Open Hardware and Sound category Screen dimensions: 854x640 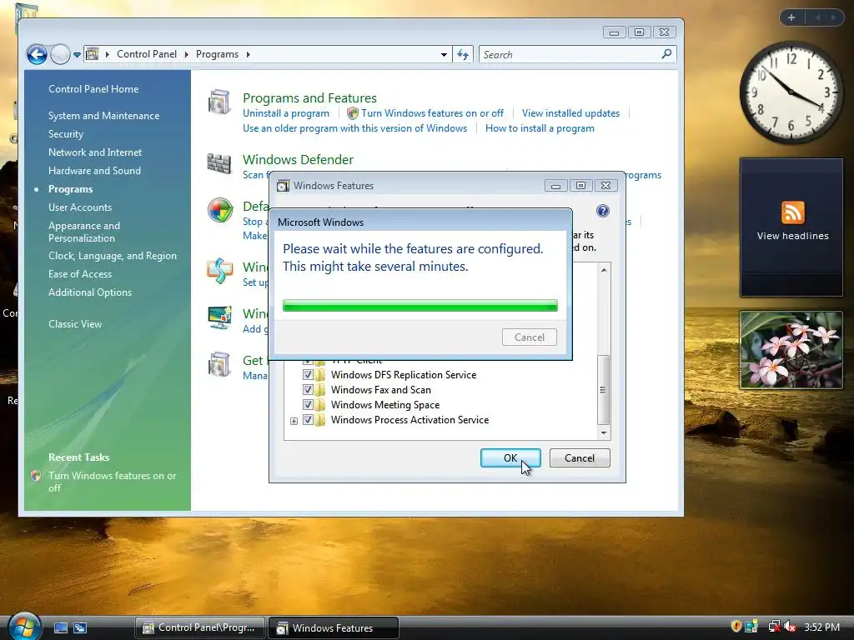pos(94,170)
